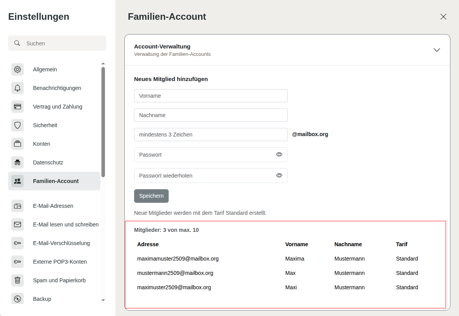Toggle visibility in Passwort wiederholen field
The height and width of the screenshot is (316, 459).
(279, 175)
